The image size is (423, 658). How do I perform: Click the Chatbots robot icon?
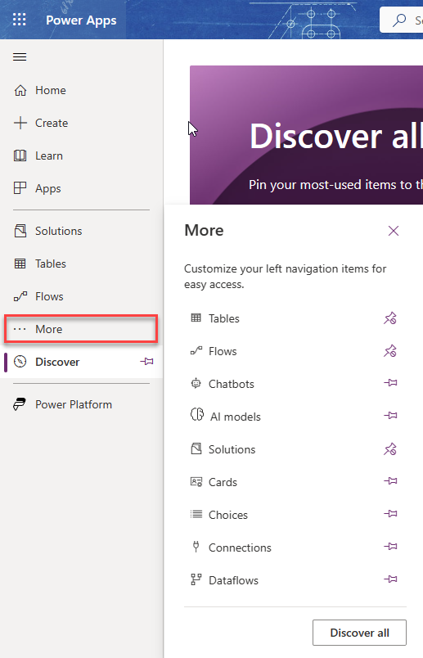pos(196,383)
